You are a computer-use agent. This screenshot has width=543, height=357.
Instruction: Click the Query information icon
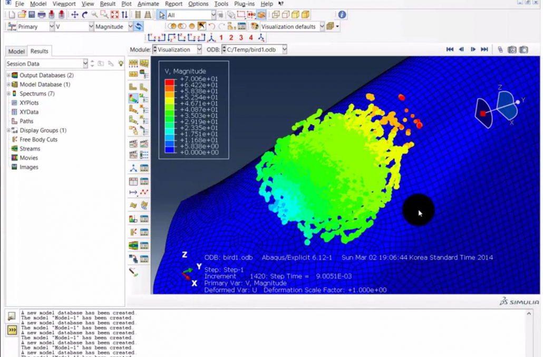click(x=342, y=15)
